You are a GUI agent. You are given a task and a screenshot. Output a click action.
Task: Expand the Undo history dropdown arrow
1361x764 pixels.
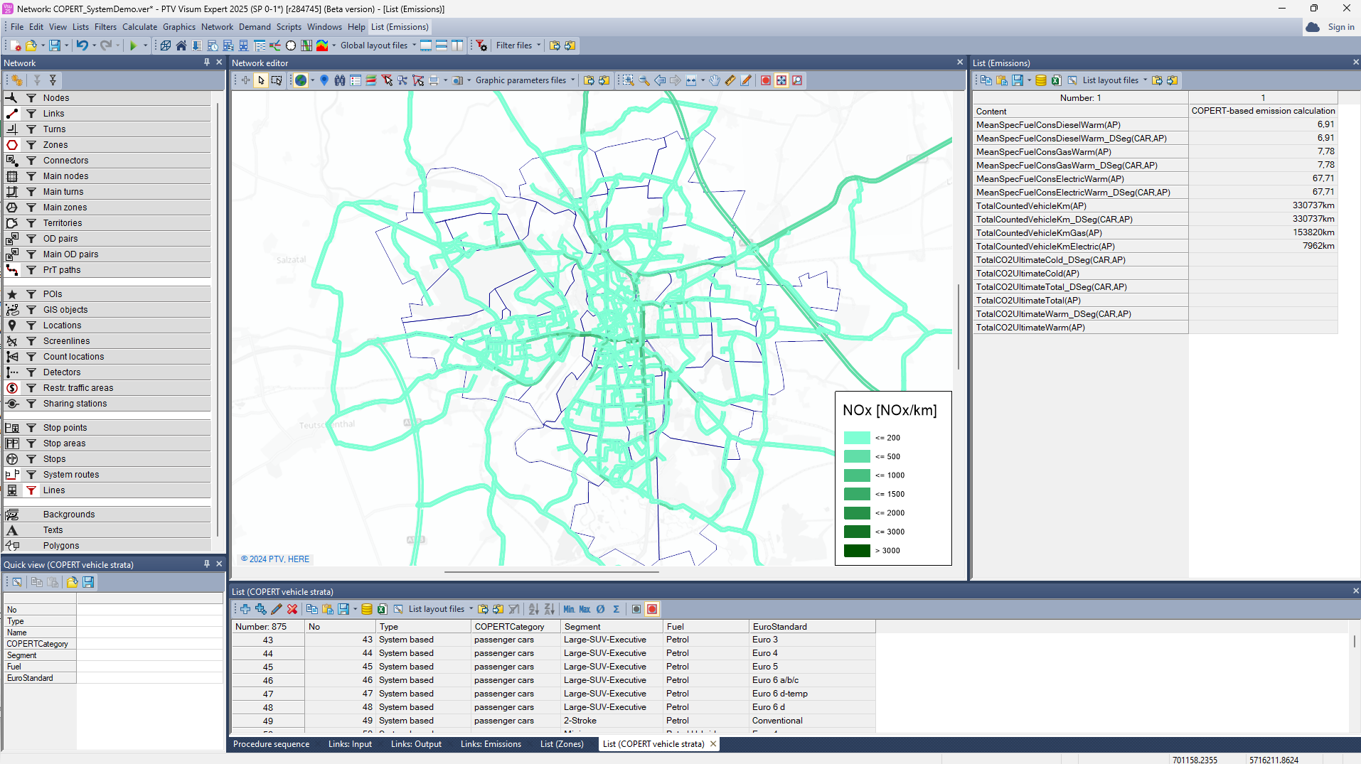pos(94,45)
